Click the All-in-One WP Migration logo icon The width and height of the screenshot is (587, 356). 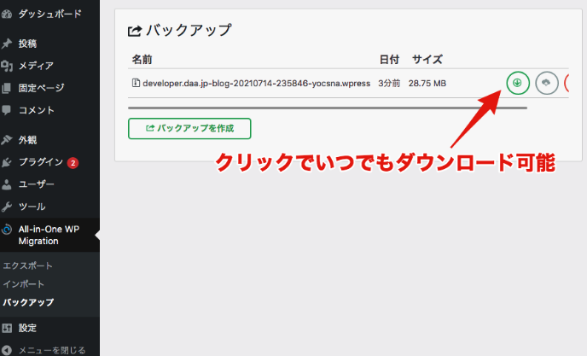tap(7, 229)
